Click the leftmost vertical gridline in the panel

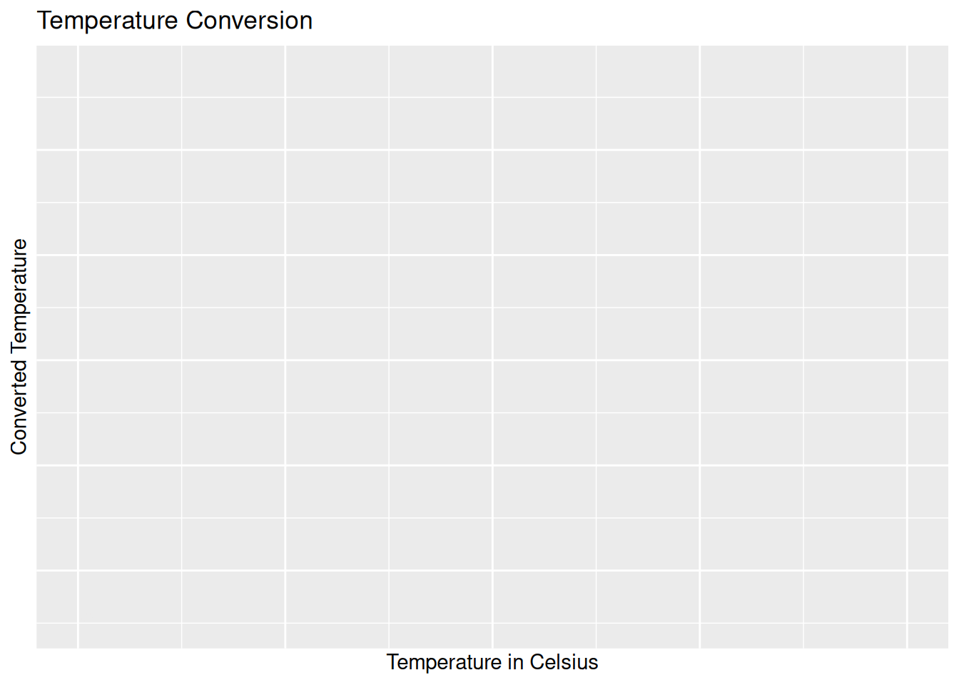pos(78,347)
